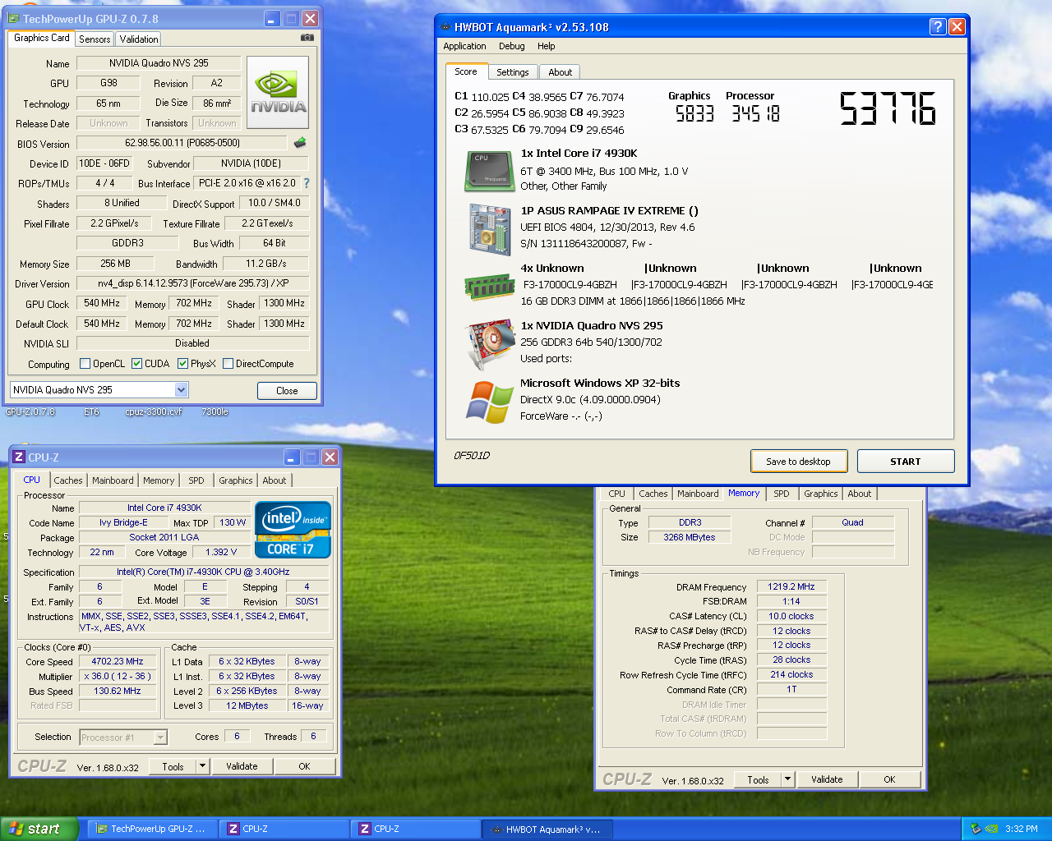Open the Mainboard tab in front CPU-Z
Image resolution: width=1052 pixels, height=841 pixels.
coord(113,480)
